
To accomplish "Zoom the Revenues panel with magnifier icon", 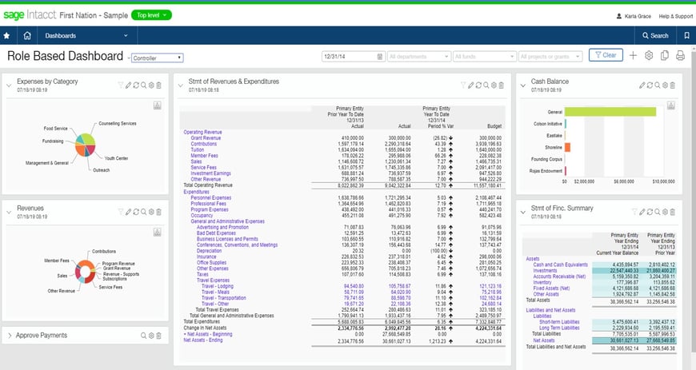I will pyautogui.click(x=144, y=212).
